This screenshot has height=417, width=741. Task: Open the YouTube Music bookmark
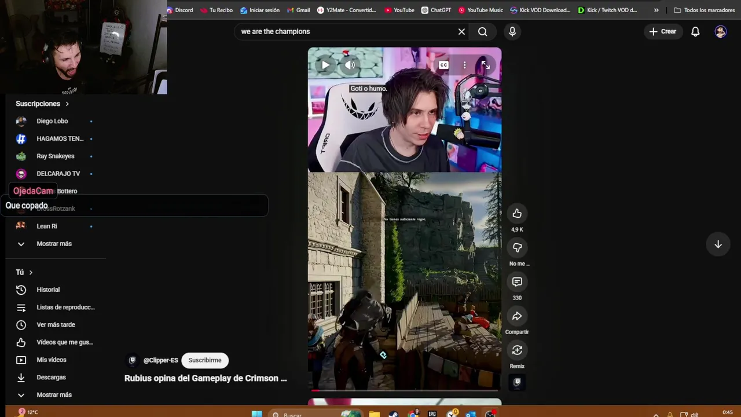[480, 10]
